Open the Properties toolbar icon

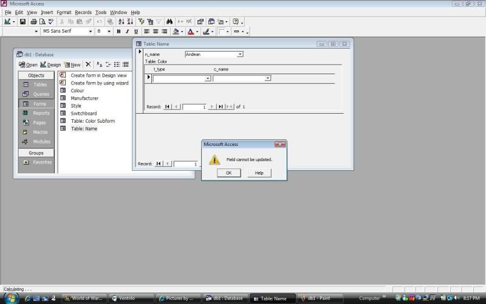(200, 21)
